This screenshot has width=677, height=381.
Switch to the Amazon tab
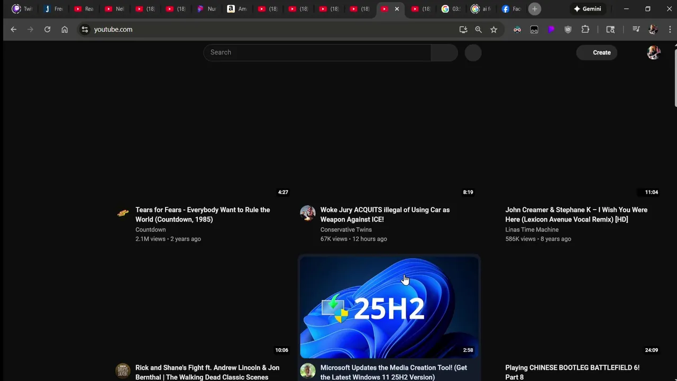pyautogui.click(x=237, y=9)
